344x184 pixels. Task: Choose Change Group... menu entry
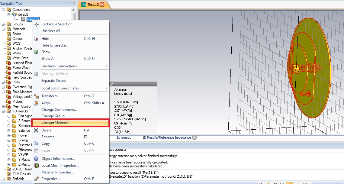[x=71, y=116]
